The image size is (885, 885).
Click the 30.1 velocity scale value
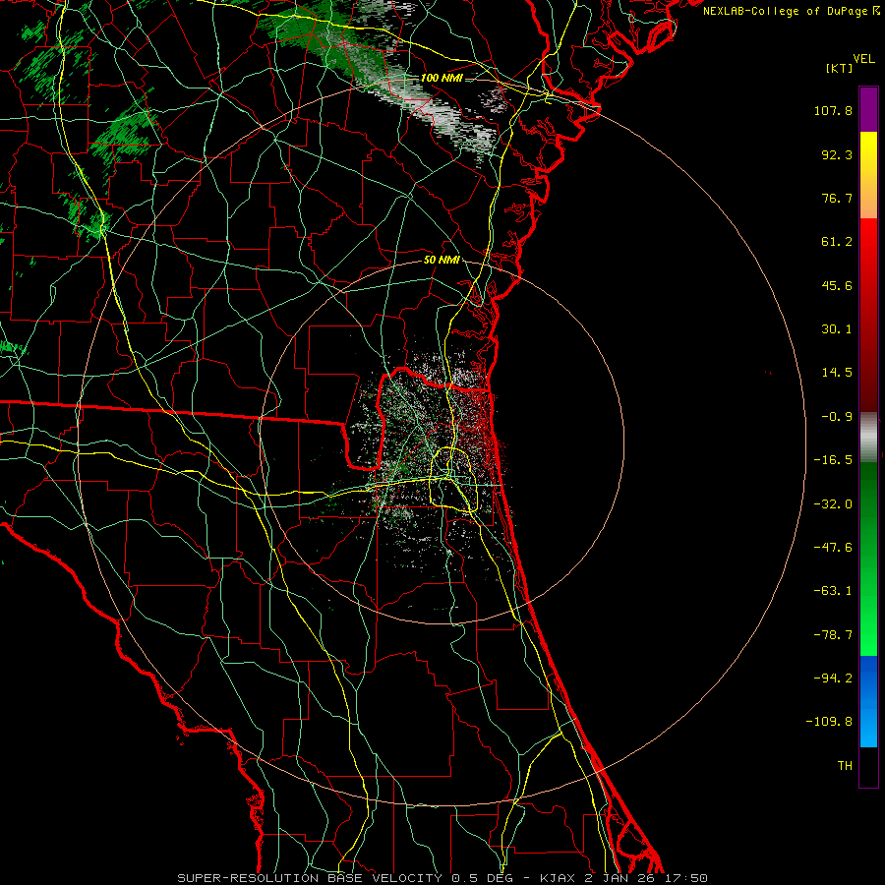click(837, 329)
